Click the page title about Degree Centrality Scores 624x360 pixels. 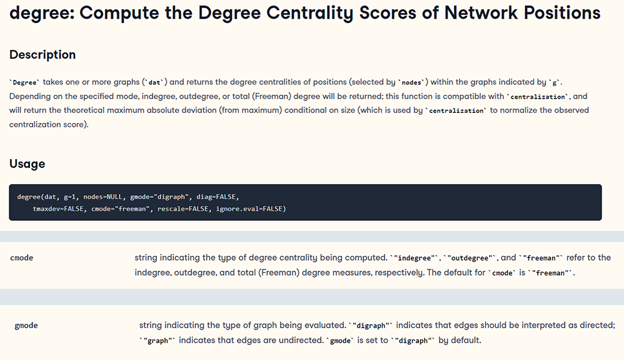pos(305,13)
